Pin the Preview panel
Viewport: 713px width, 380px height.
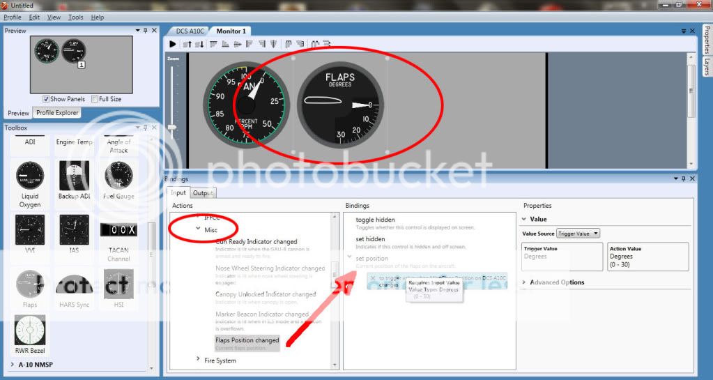click(146, 31)
